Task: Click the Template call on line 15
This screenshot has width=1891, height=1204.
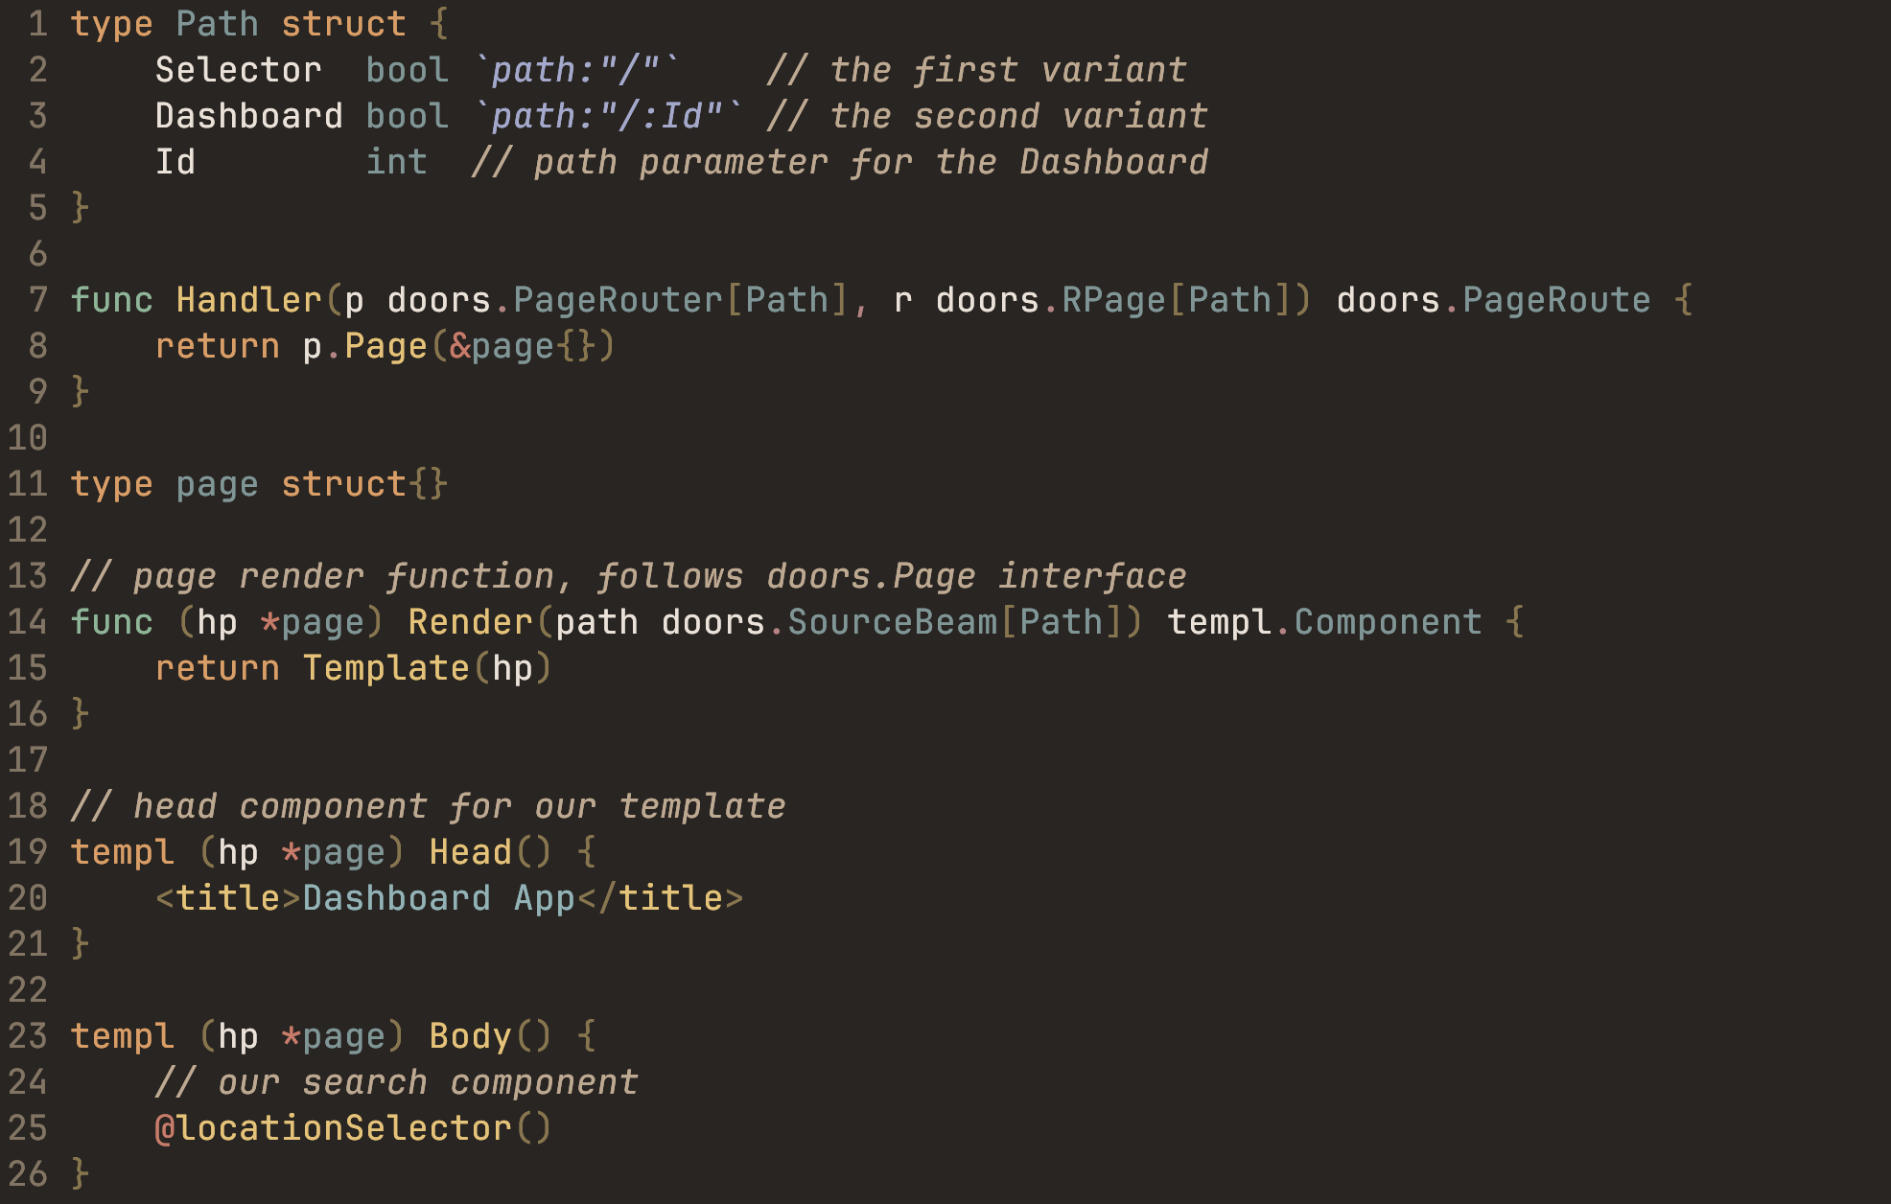Action: click(385, 668)
